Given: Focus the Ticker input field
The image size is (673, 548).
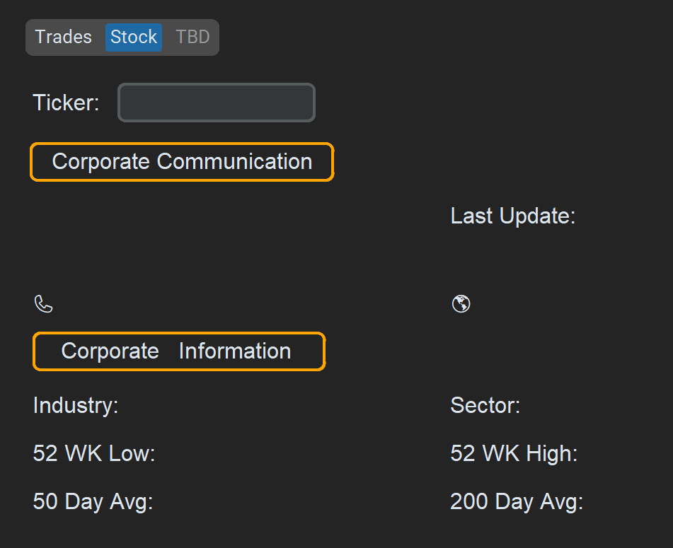Looking at the screenshot, I should pyautogui.click(x=217, y=103).
